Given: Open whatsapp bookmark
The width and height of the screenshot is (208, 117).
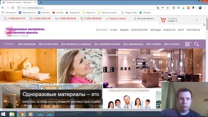Looking at the screenshot, I should coord(145,13).
